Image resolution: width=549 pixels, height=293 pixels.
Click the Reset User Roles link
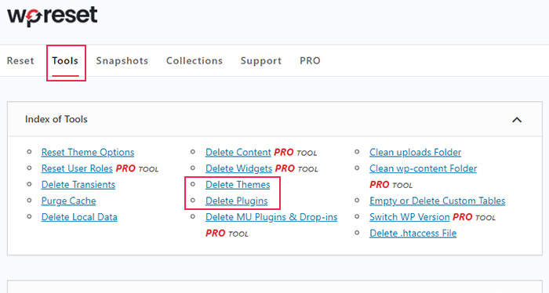(77, 168)
